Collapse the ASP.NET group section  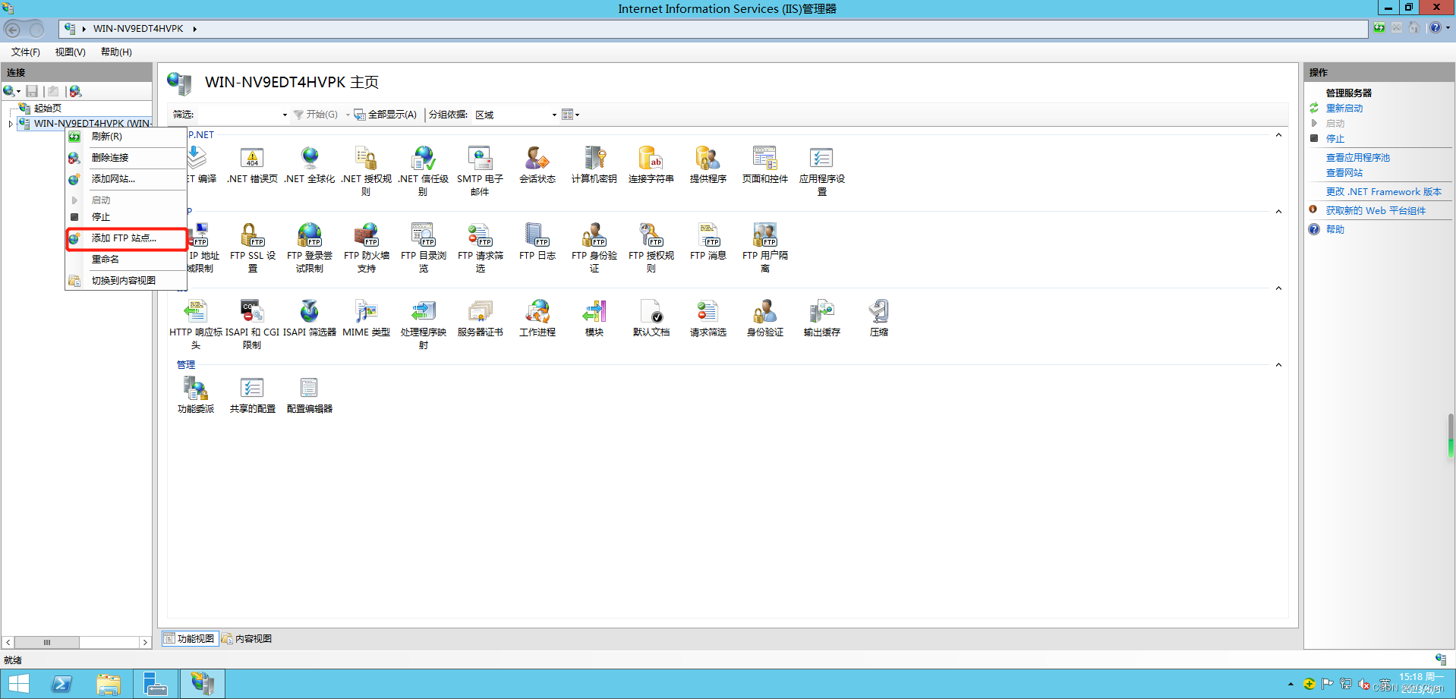(1278, 135)
